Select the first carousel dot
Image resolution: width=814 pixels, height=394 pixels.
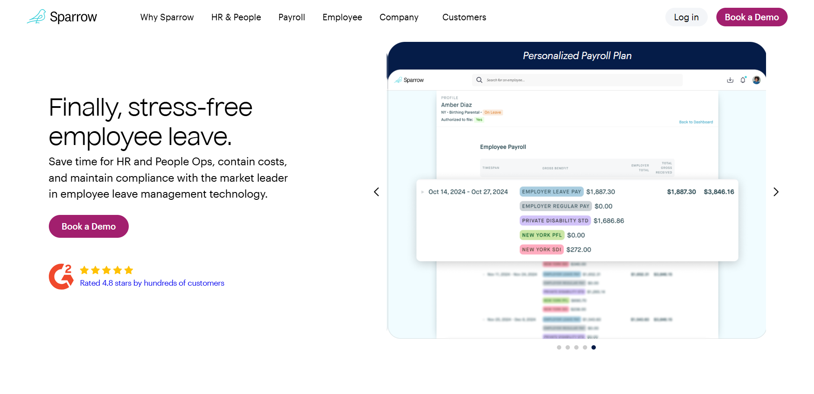pos(559,347)
